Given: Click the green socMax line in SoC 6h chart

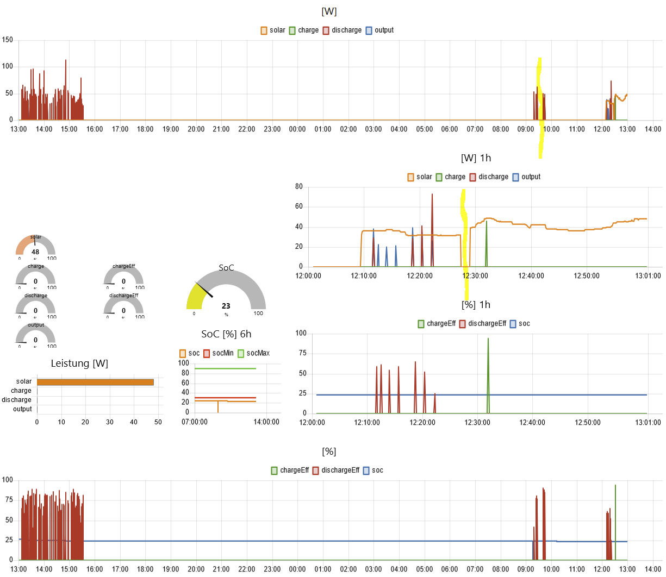Looking at the screenshot, I should 225,368.
